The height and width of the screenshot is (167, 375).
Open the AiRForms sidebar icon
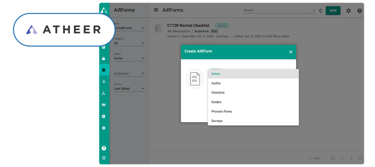tap(104, 70)
